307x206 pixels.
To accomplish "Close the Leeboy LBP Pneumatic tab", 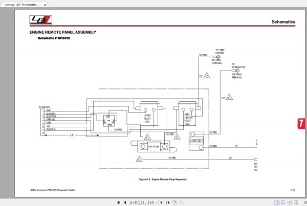I will coord(45,5).
